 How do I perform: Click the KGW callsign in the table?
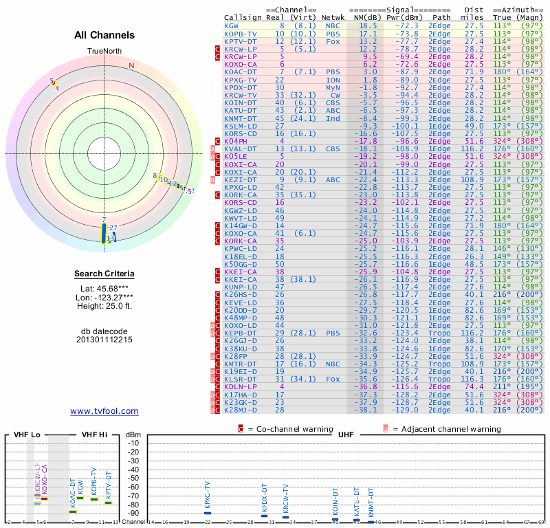(x=232, y=25)
